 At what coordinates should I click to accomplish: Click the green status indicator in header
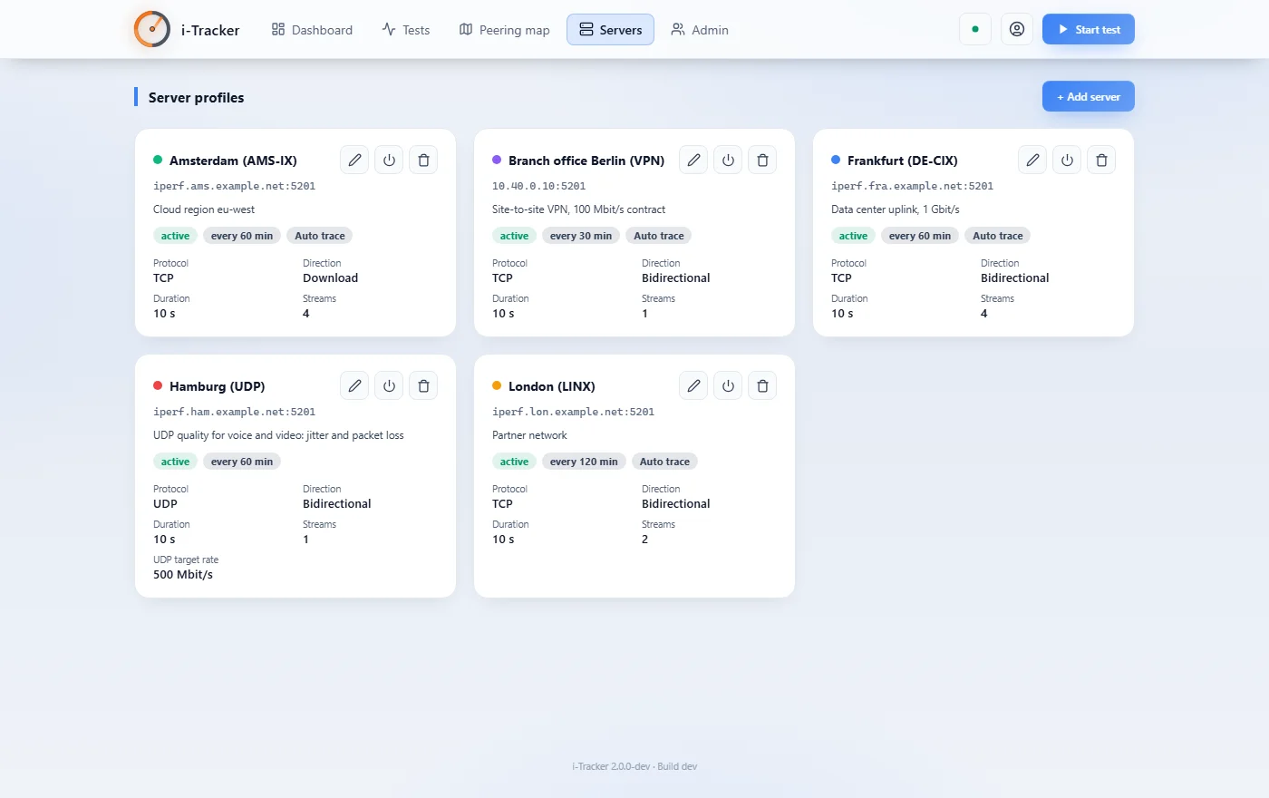tap(975, 29)
